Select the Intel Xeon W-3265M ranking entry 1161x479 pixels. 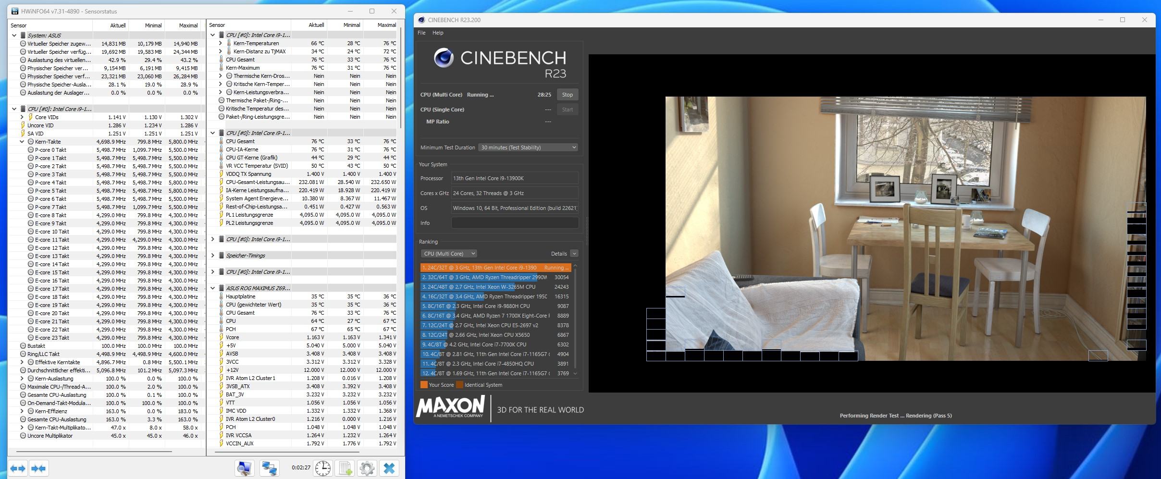point(495,287)
